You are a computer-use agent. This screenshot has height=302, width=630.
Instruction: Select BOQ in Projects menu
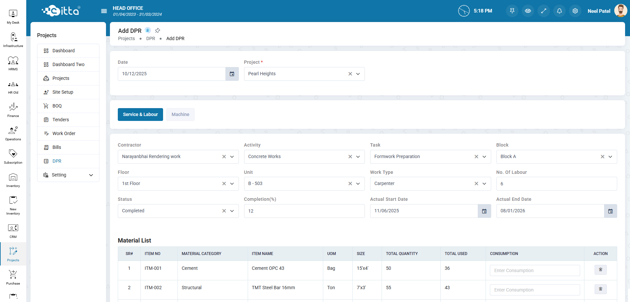[57, 106]
